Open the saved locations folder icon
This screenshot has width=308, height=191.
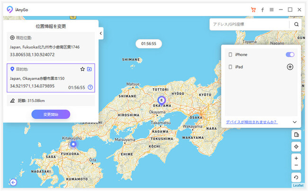90,69
